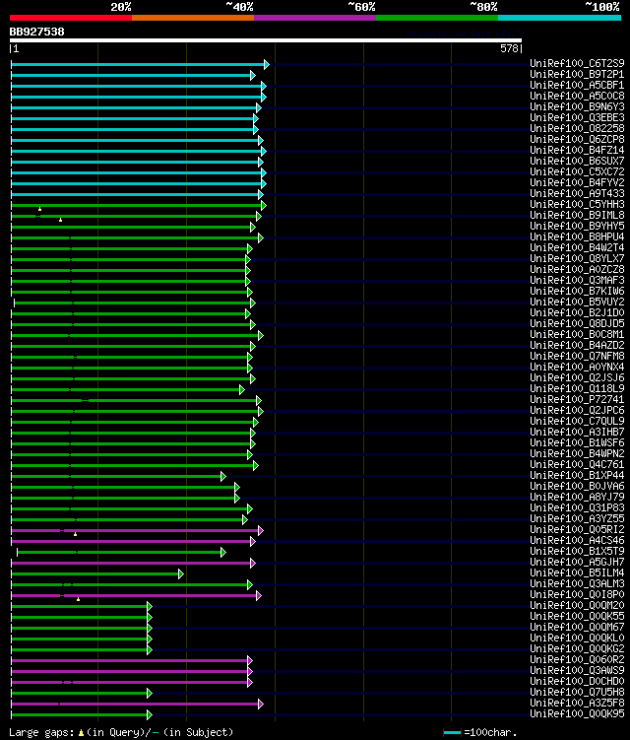Select label UniRef100_B1WSF6
This screenshot has width=630, height=740.
(x=577, y=443)
